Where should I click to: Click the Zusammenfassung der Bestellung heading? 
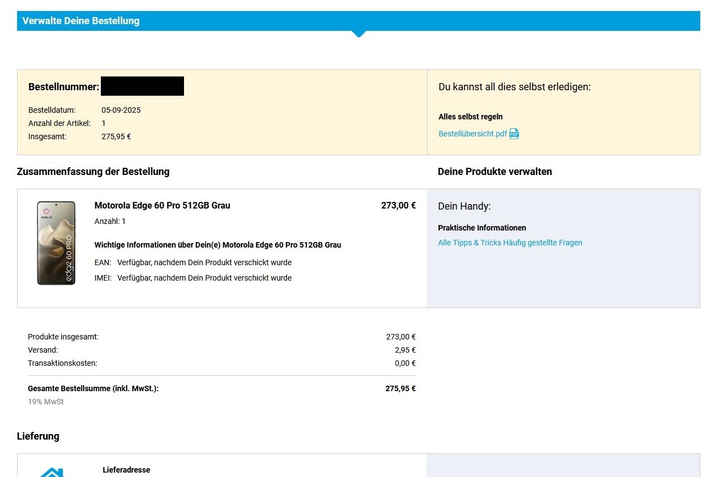click(x=93, y=172)
